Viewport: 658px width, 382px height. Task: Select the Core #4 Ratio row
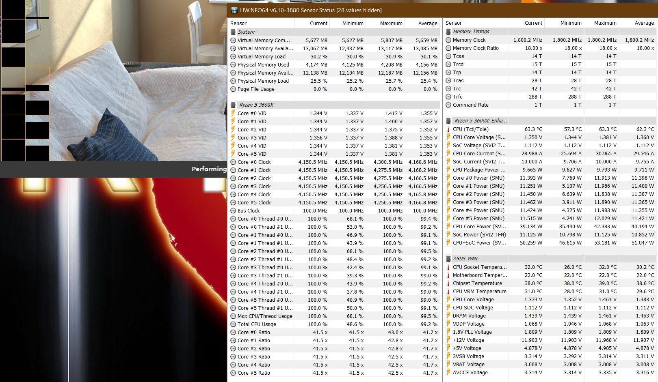coord(334,365)
